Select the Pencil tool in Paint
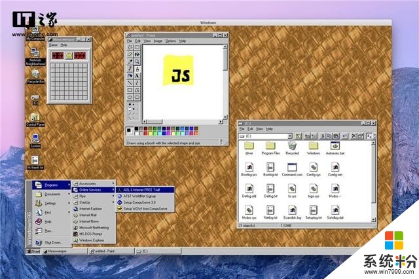 [x=130, y=69]
